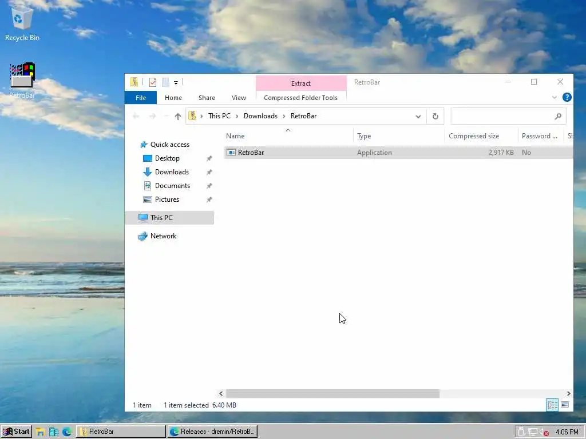Click the Application type cell
586x439 pixels.
[374, 152]
